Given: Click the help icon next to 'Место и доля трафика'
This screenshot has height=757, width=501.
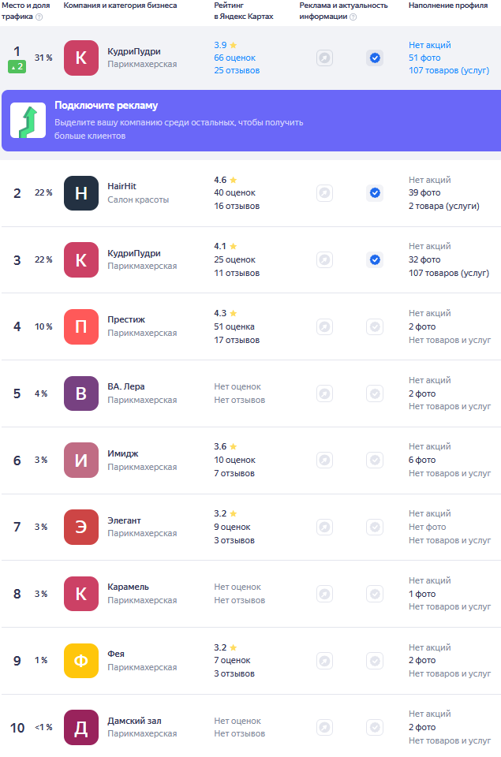Looking at the screenshot, I should [39, 17].
